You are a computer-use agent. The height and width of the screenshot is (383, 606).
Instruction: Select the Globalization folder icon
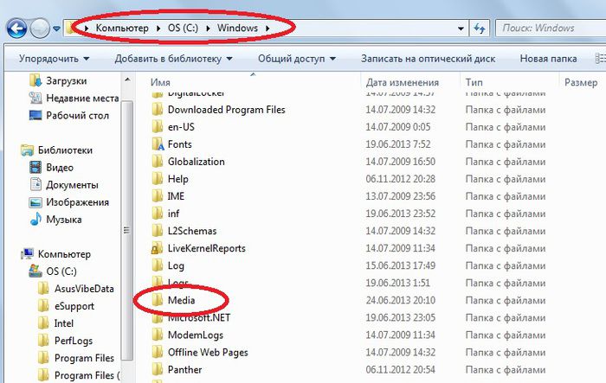[158, 162]
